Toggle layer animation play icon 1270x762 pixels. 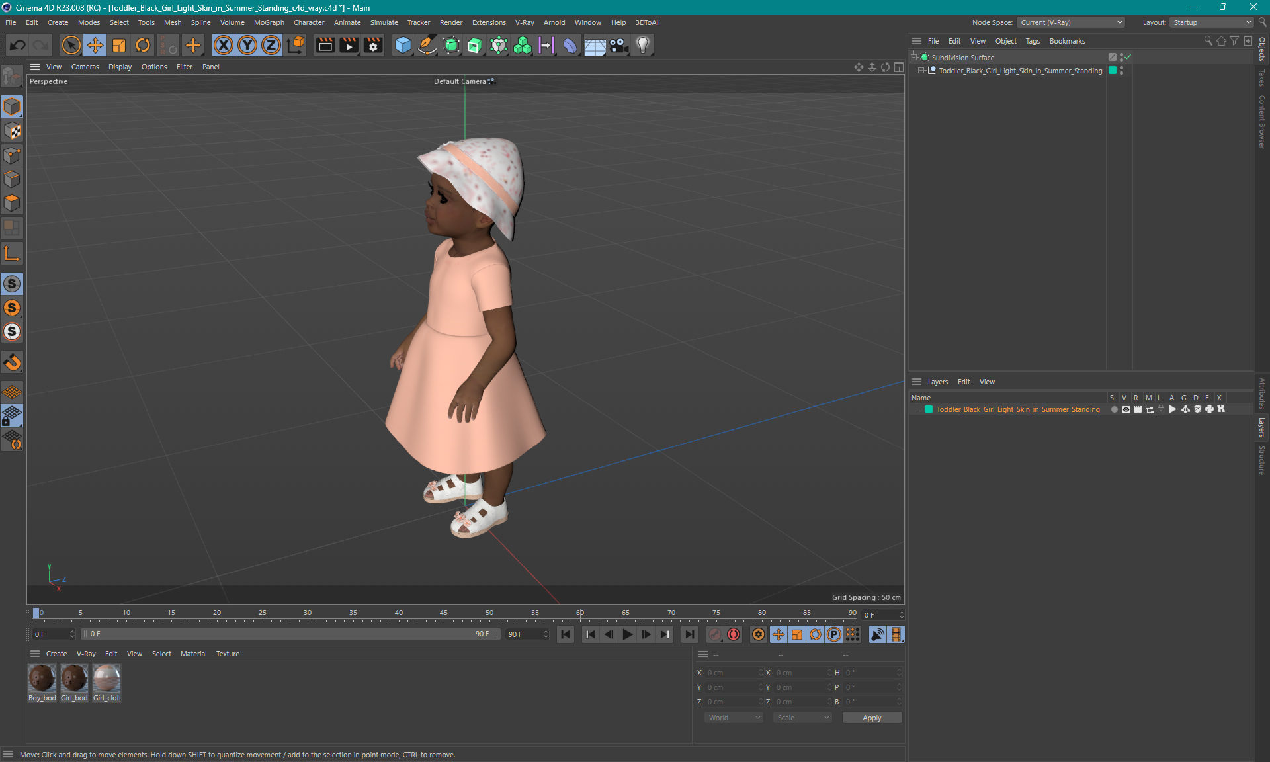(1173, 409)
